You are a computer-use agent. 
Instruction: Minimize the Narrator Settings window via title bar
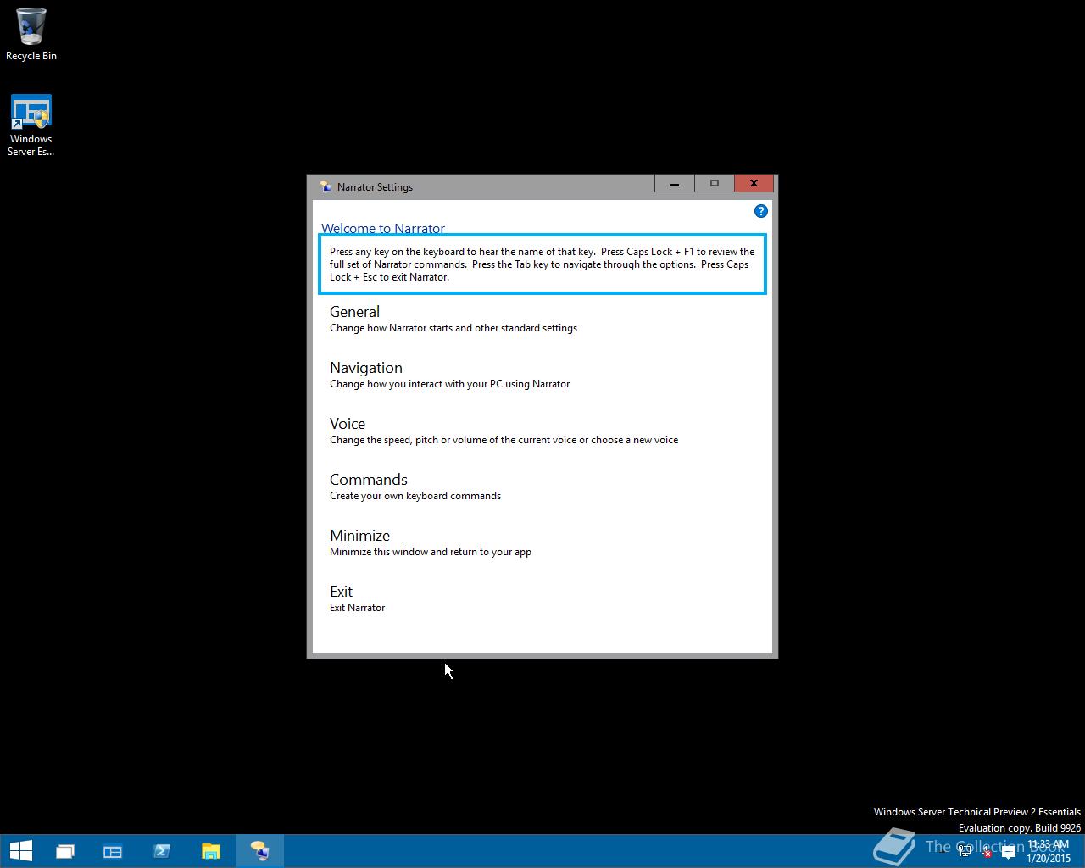point(675,184)
